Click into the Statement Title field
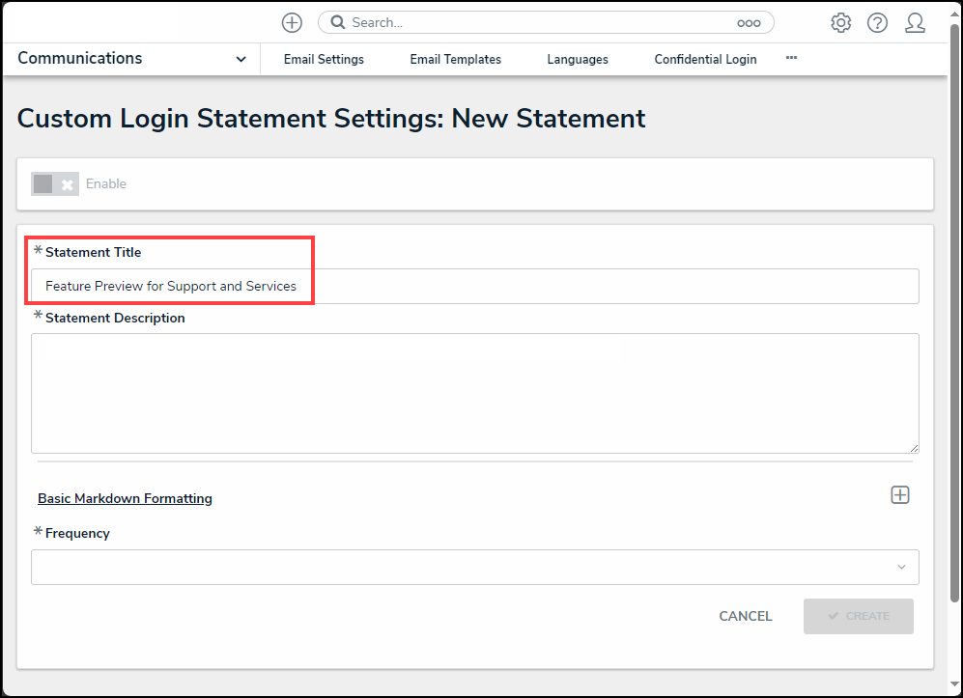Screen dimensions: 963x698 474,287
